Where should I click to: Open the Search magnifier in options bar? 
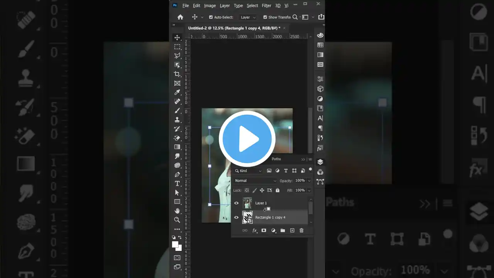(295, 17)
